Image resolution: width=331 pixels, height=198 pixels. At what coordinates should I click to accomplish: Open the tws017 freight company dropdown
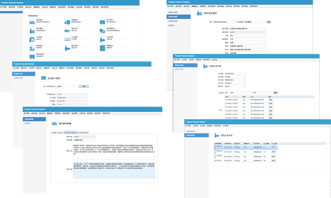point(244,87)
